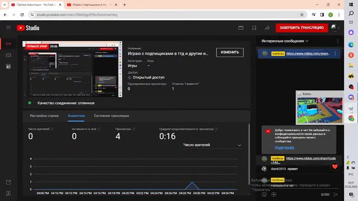Image resolution: width=358 pixels, height=201 pixels.
Task: Click the ПОДРОБНЕЕ link in chat notice
Action: click(284, 148)
